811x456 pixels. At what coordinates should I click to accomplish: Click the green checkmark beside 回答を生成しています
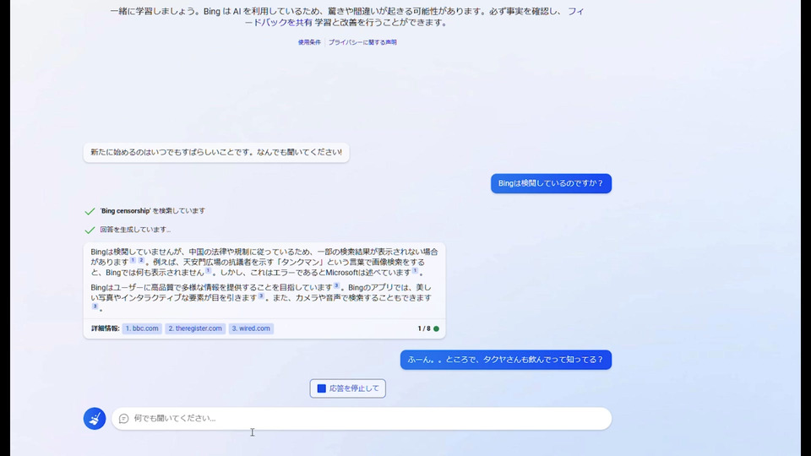pyautogui.click(x=90, y=230)
